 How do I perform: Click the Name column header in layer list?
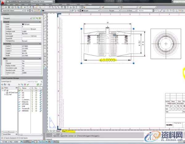(x=24, y=88)
